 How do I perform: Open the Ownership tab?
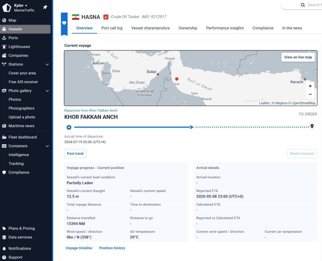click(x=188, y=28)
